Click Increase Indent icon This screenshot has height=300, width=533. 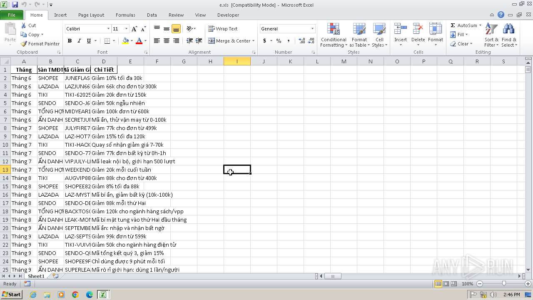click(199, 41)
